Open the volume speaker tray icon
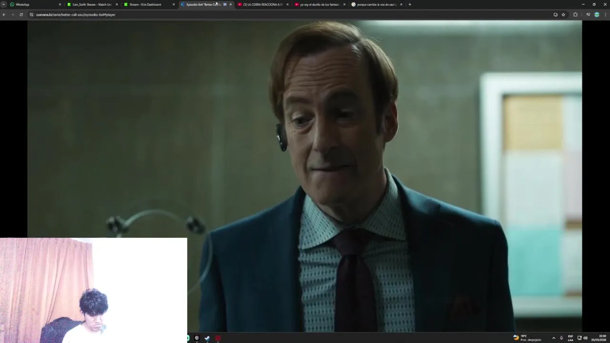 585,338
